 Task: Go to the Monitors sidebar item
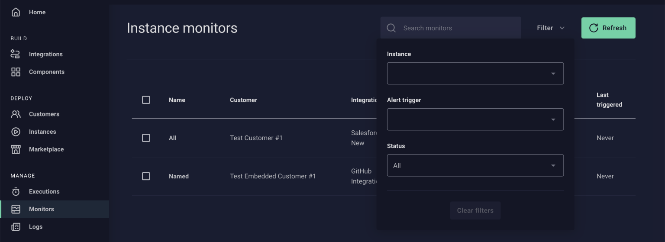(42, 209)
